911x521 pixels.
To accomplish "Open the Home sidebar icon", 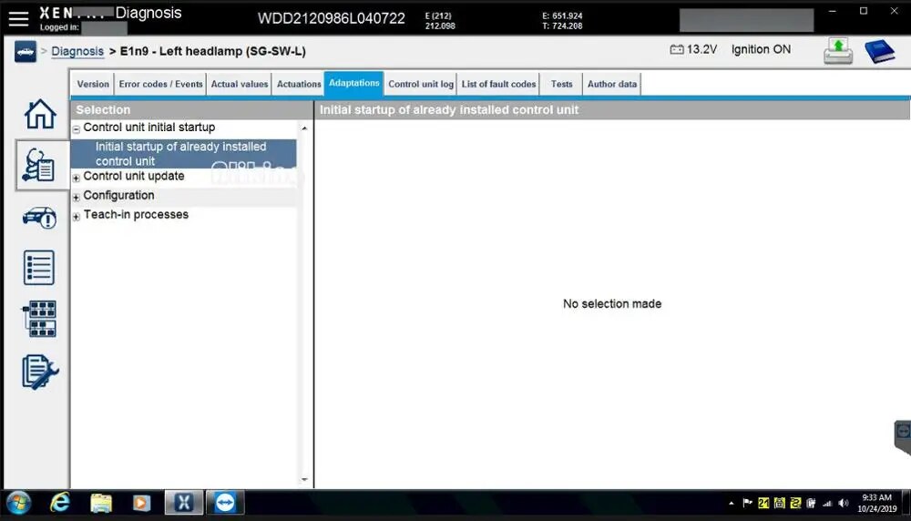I will [40, 114].
